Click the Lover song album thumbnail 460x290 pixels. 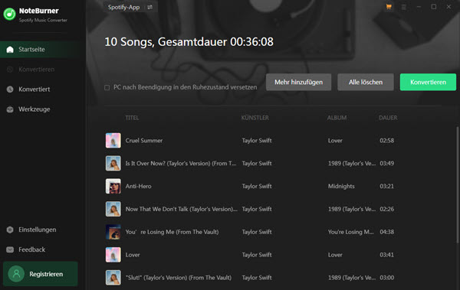(x=113, y=255)
